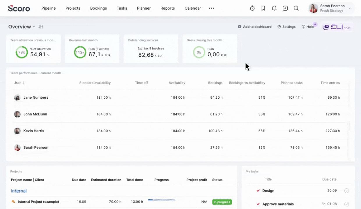Mark Approve materials task as done
The image size is (361, 209).
tap(346, 204)
